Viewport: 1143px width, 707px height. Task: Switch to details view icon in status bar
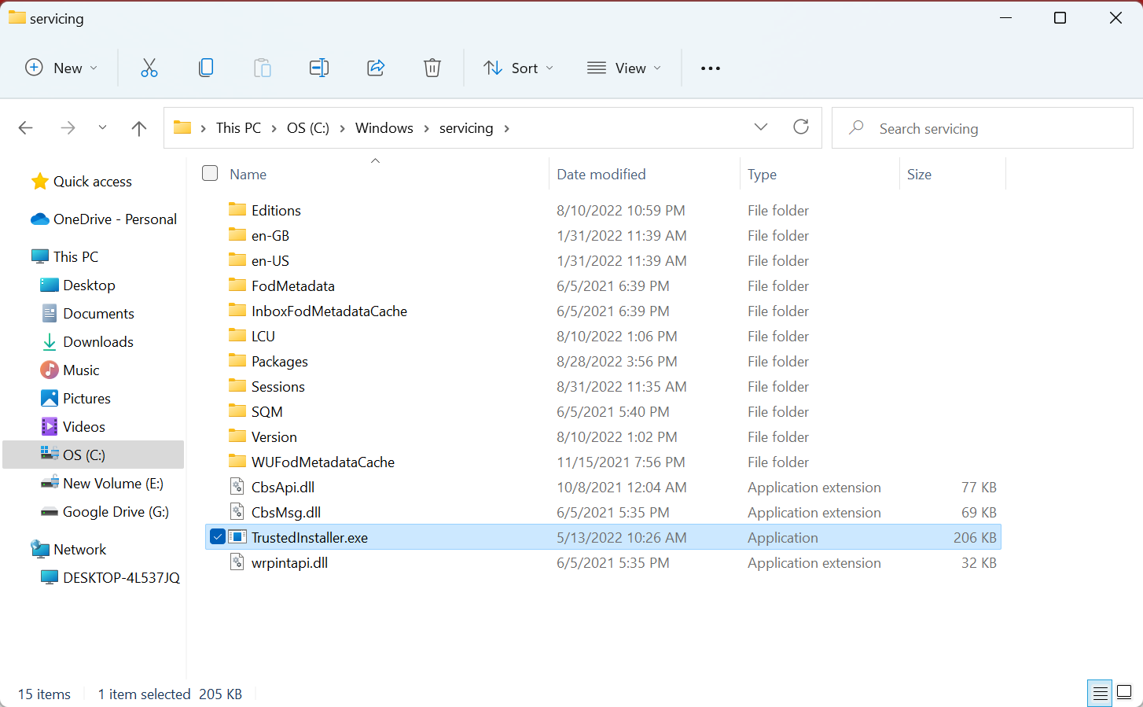pos(1101,693)
